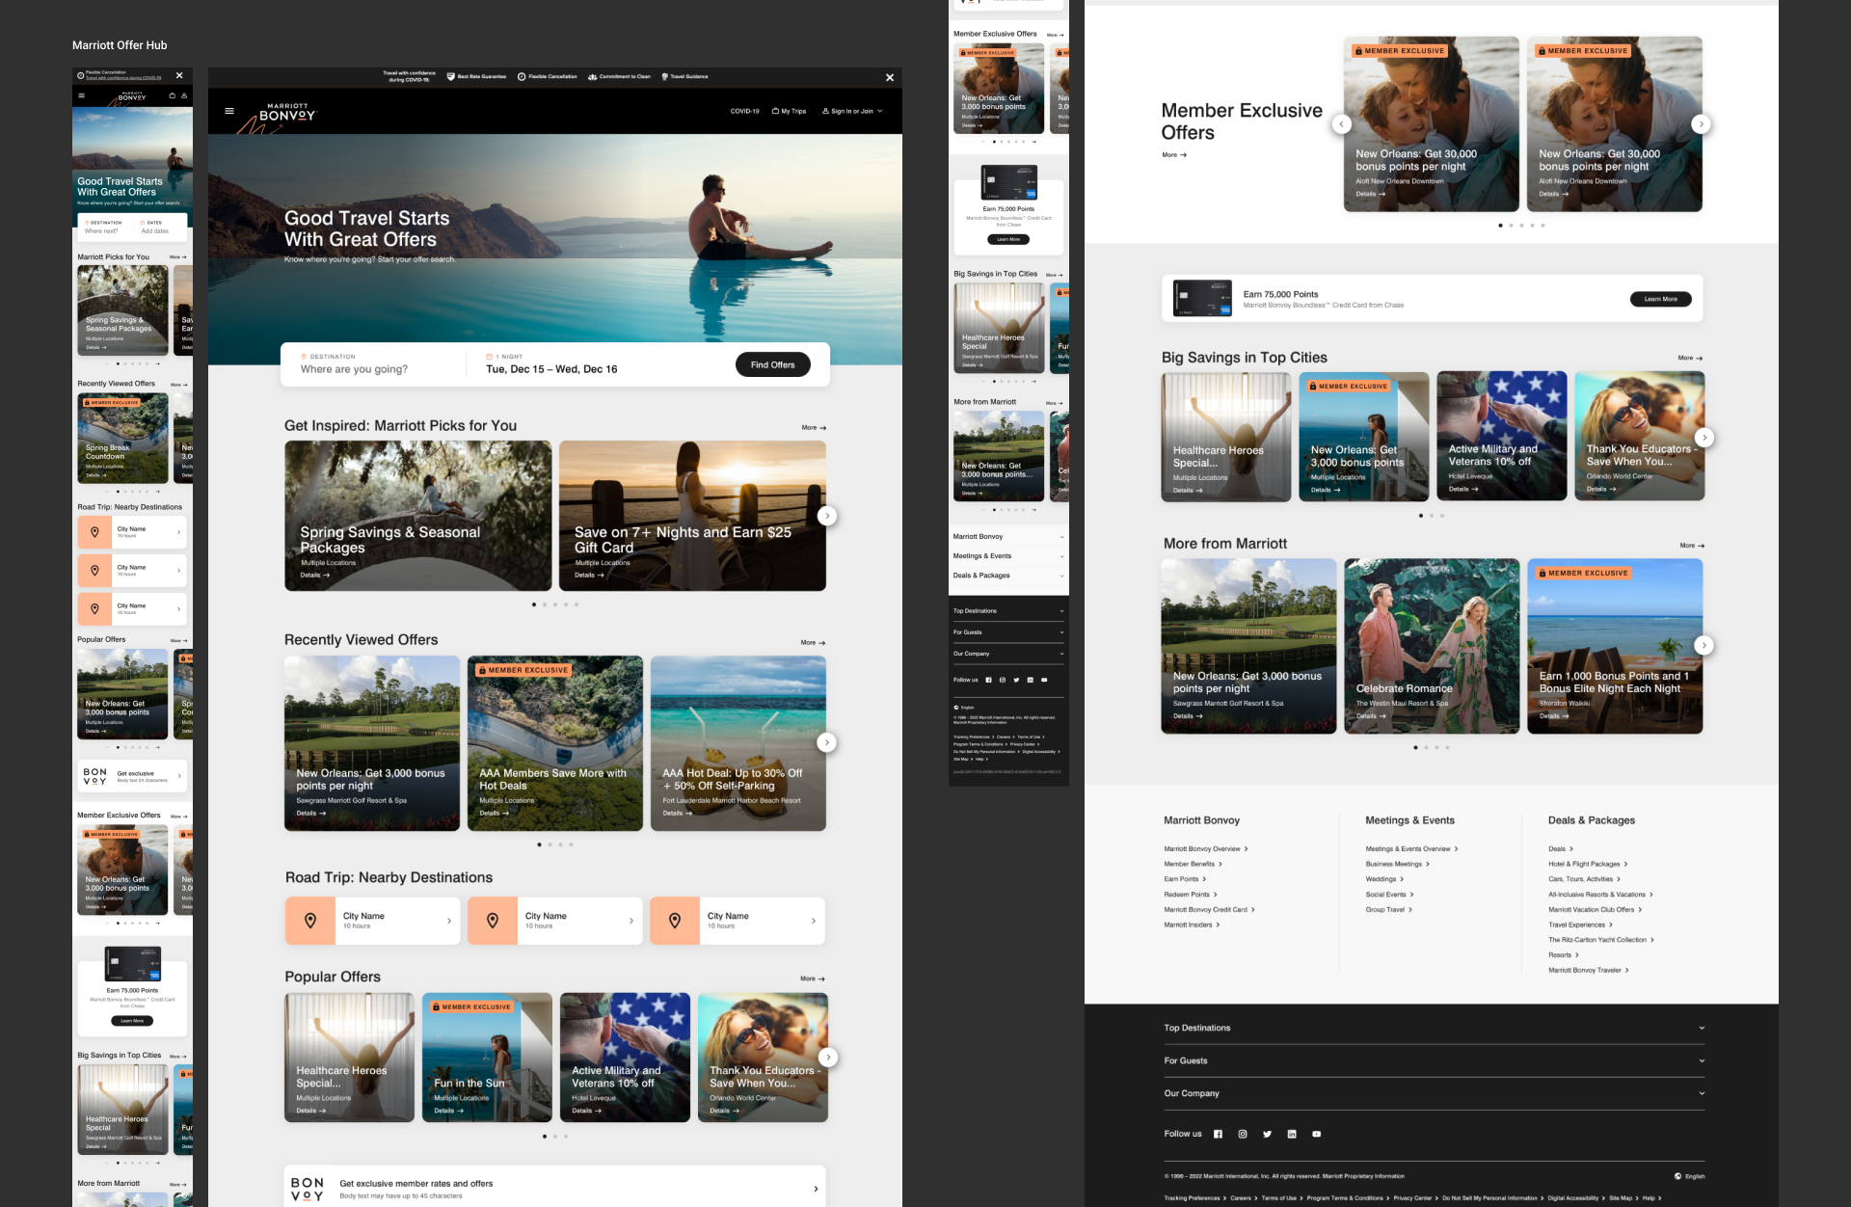Screen dimensions: 1851x1207
Task: Click the Twitter icon in dark footer
Action: pyautogui.click(x=1267, y=1134)
